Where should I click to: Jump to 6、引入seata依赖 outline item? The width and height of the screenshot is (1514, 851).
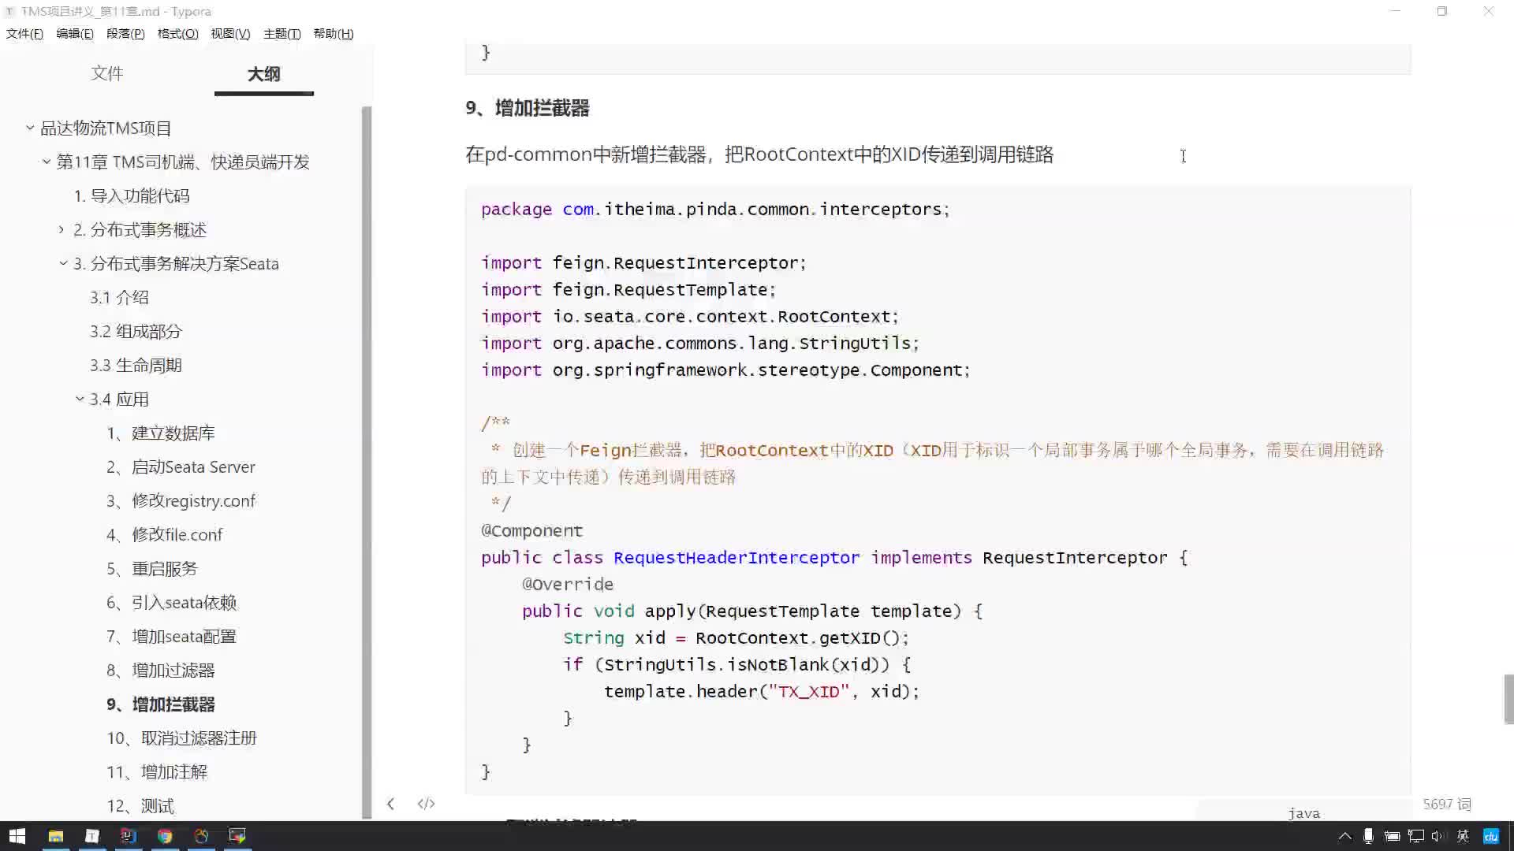(172, 602)
